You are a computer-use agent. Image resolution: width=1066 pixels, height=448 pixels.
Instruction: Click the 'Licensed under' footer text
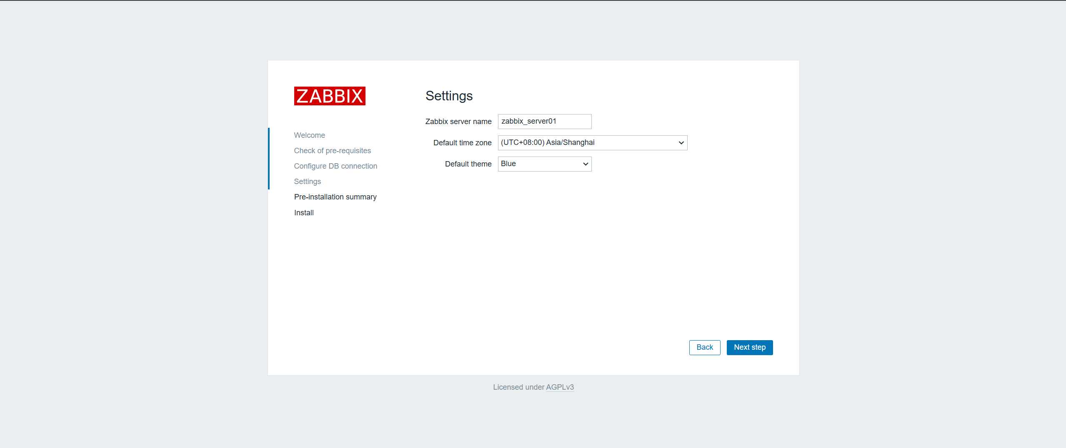(519, 387)
